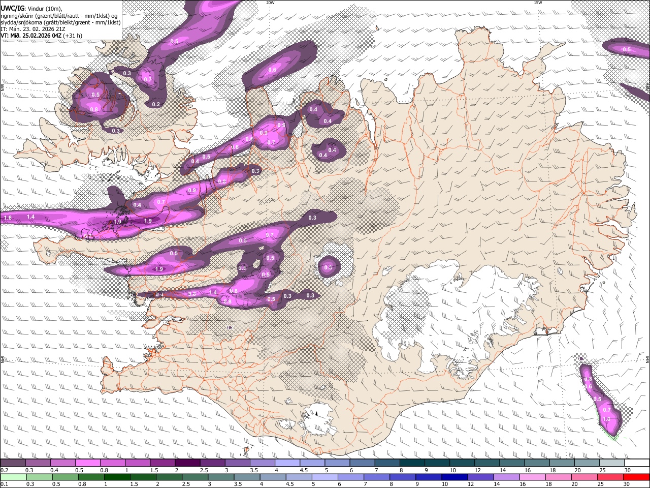Viewport: 650px width, 488px height.
Task: Click the top legend swatch between 0.2 and 0.3
Action: coord(13,463)
